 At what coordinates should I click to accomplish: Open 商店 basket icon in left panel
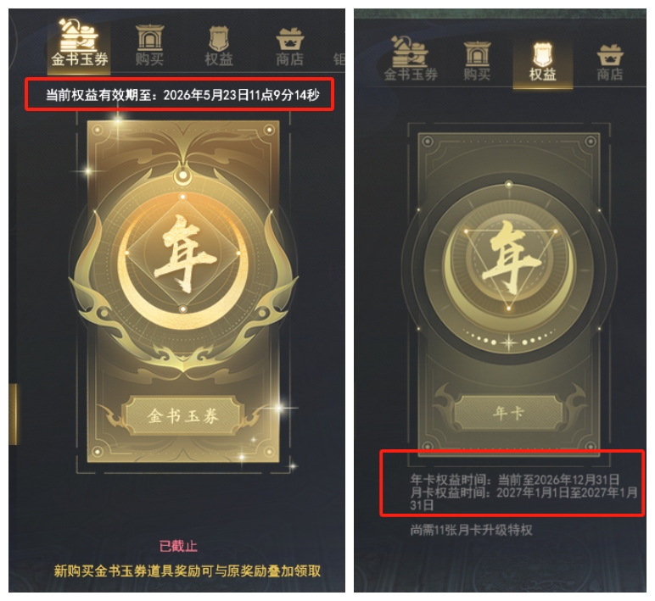(x=290, y=40)
